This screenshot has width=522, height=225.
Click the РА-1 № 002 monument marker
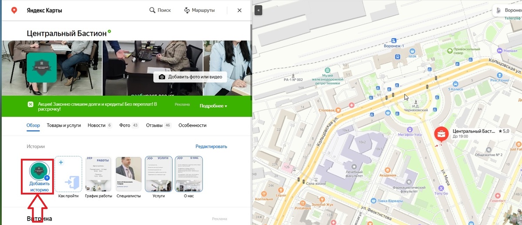click(293, 76)
